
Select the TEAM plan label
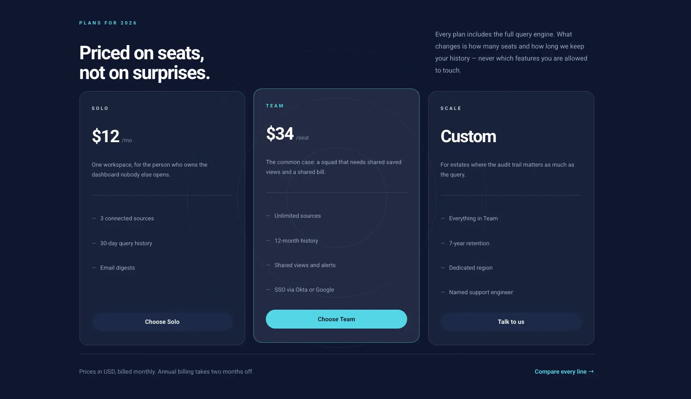(275, 106)
